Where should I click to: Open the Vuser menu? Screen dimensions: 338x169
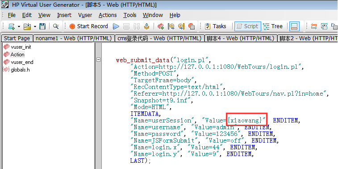85,15
